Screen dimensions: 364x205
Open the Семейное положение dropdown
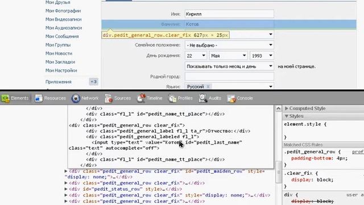pyautogui.click(x=229, y=45)
